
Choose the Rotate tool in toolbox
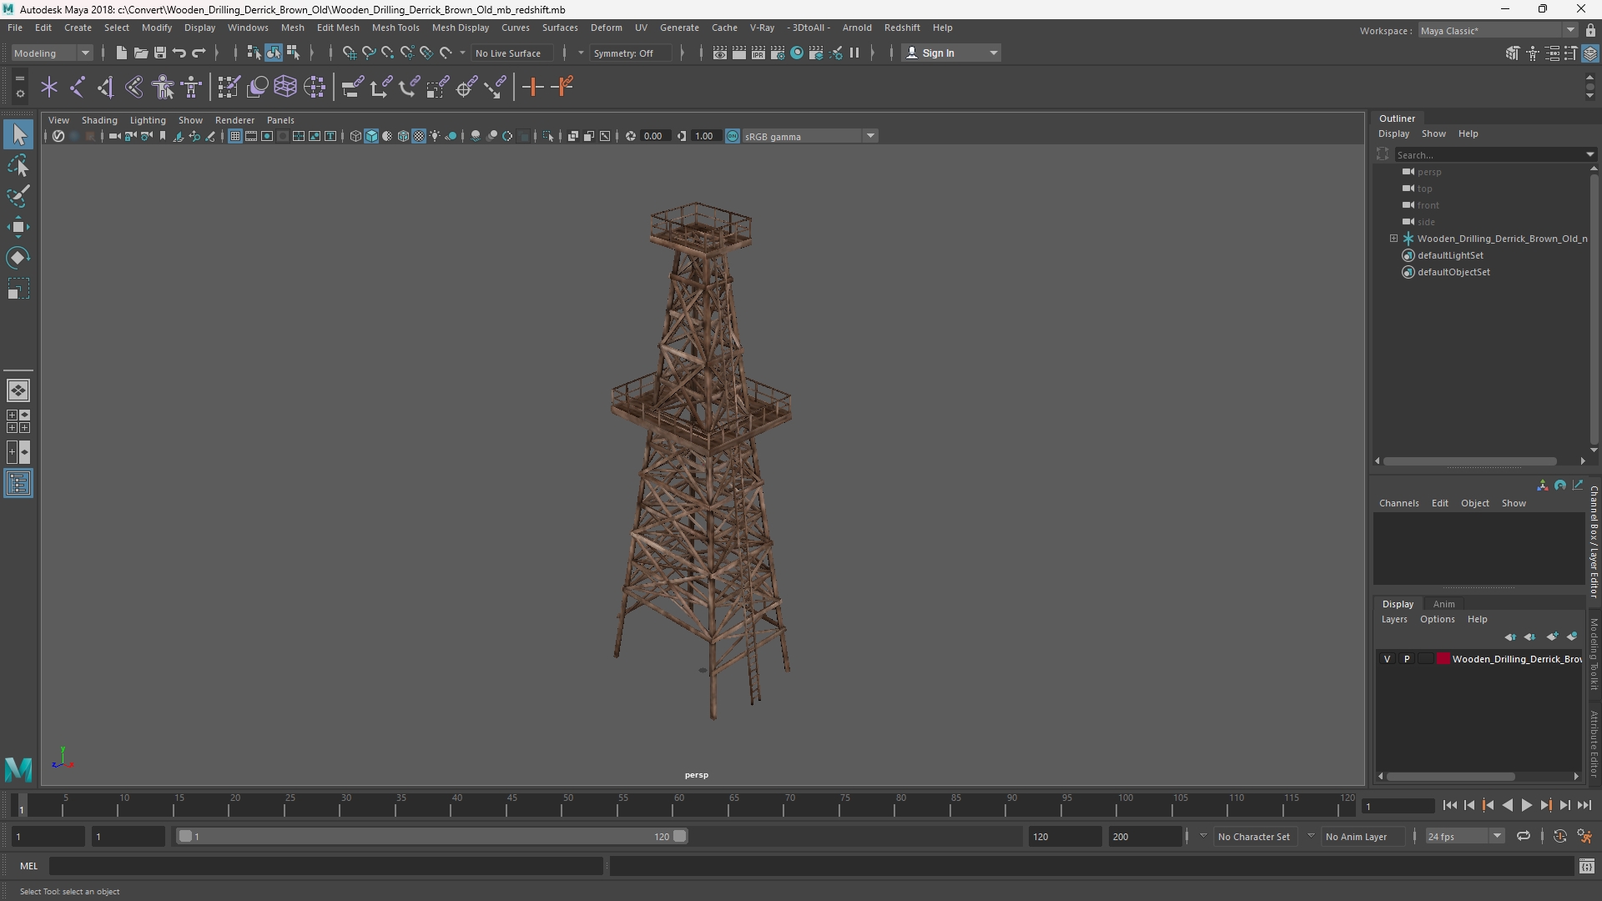click(18, 258)
